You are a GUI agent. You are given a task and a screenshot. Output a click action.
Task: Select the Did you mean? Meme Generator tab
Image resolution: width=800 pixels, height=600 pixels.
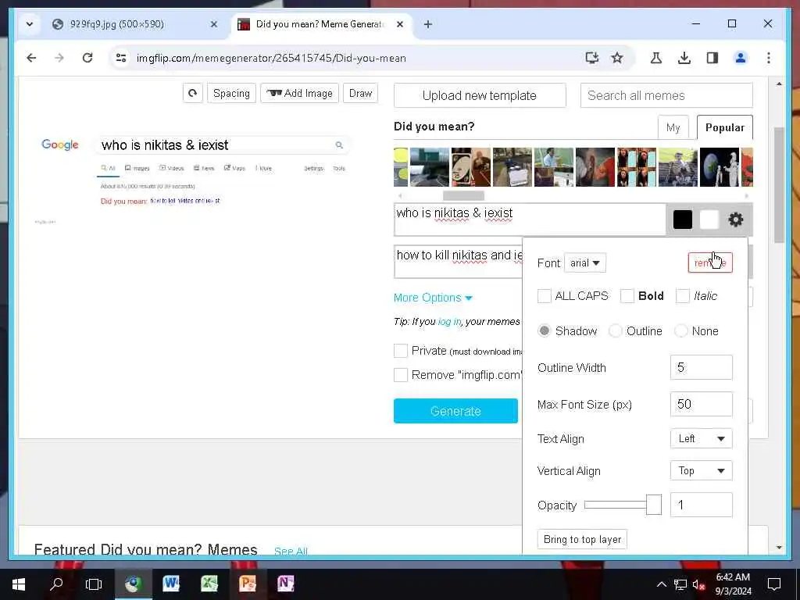(320, 24)
